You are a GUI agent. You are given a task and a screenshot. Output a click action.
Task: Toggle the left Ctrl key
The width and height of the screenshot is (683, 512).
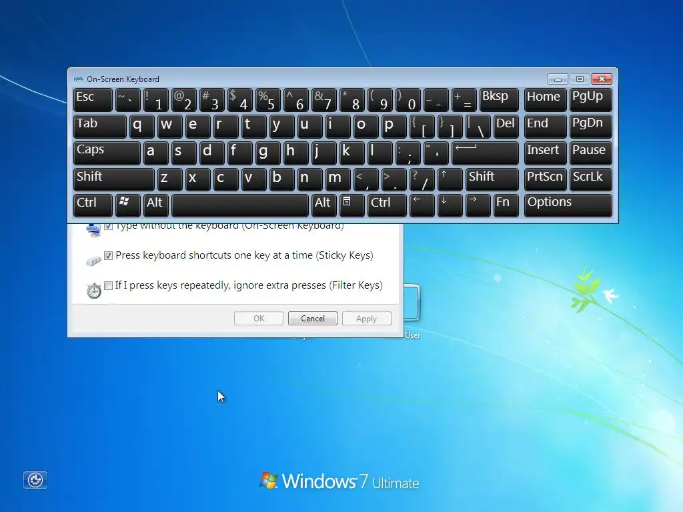tap(93, 205)
